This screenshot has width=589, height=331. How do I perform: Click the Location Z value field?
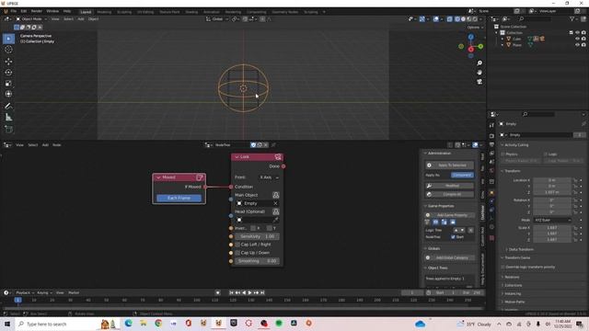pyautogui.click(x=552, y=192)
